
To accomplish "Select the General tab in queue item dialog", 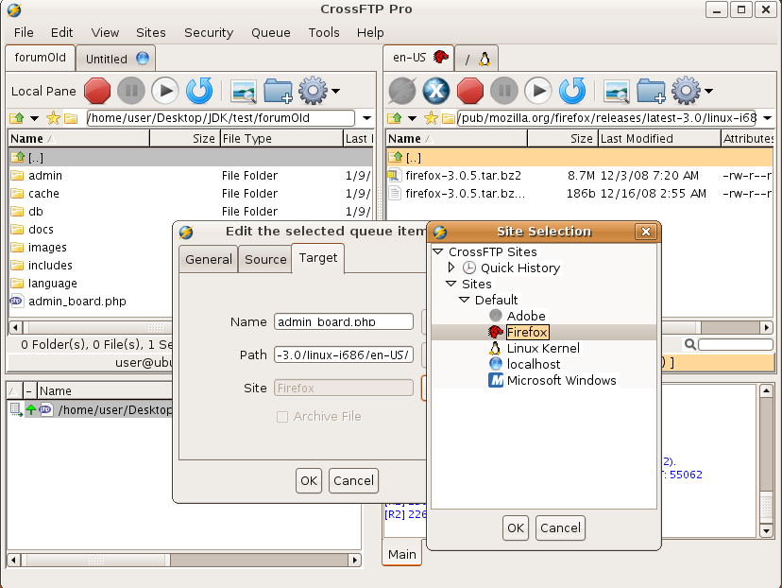I will click(x=209, y=260).
